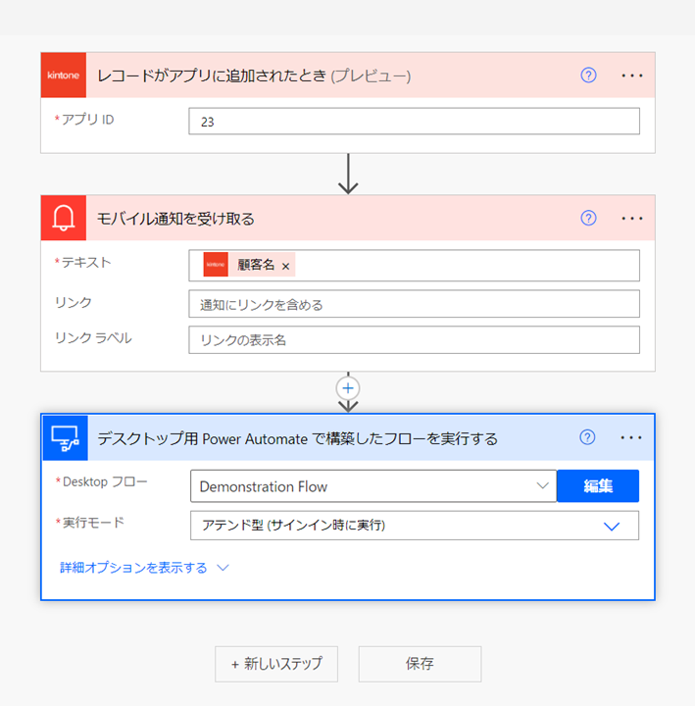Remove the 顧客名 dynamic content token

(285, 267)
